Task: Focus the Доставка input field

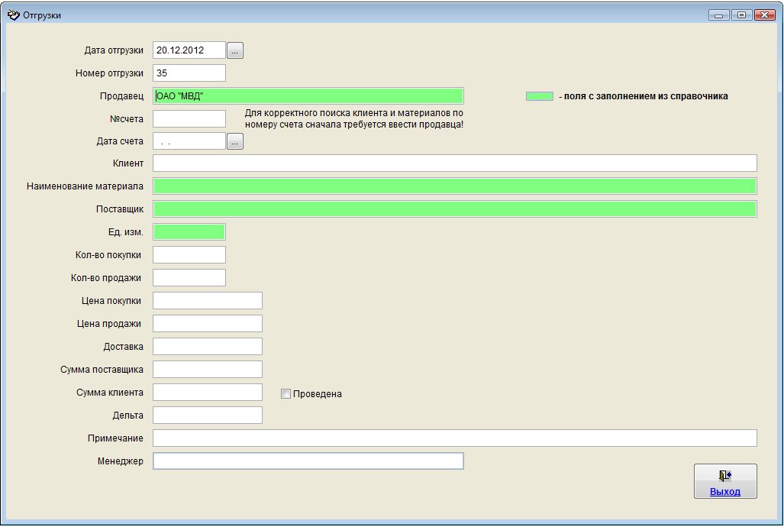Action: [208, 346]
